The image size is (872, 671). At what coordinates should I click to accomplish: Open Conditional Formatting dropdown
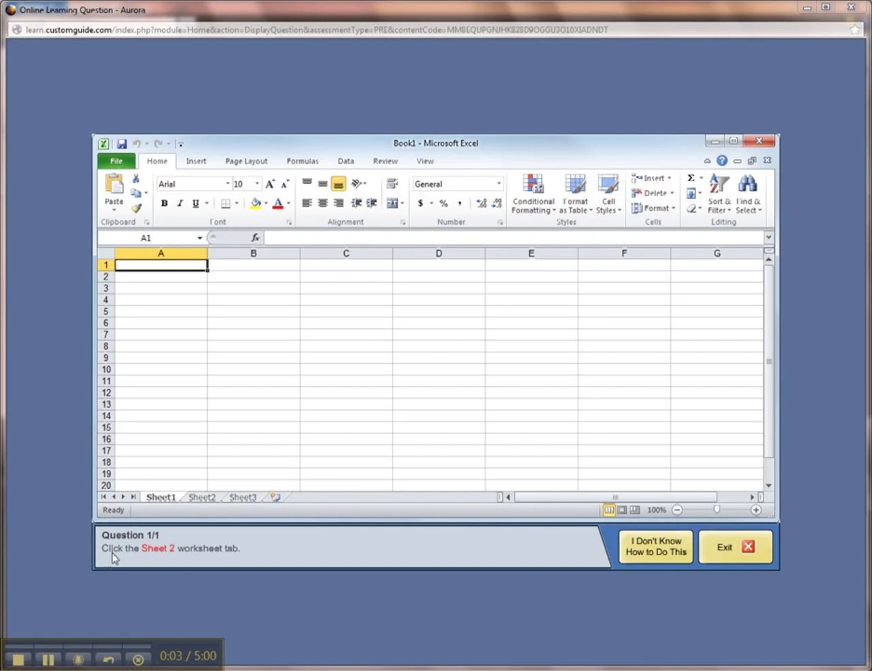click(533, 194)
